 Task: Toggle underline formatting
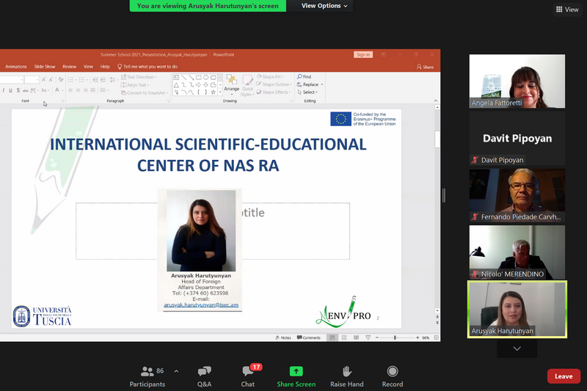pyautogui.click(x=10, y=90)
